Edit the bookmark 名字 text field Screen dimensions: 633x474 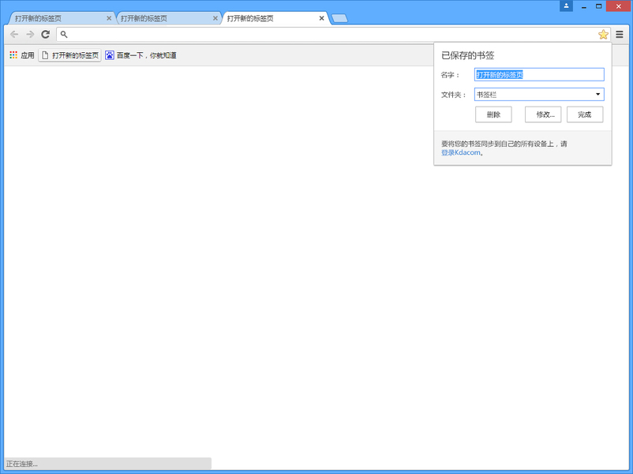pos(539,74)
